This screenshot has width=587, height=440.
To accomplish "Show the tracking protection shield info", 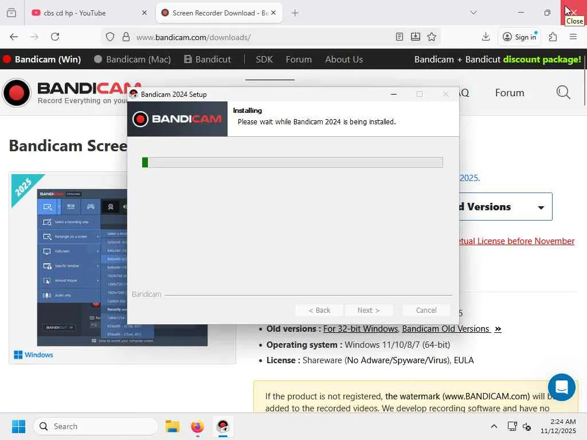I will pyautogui.click(x=109, y=37).
